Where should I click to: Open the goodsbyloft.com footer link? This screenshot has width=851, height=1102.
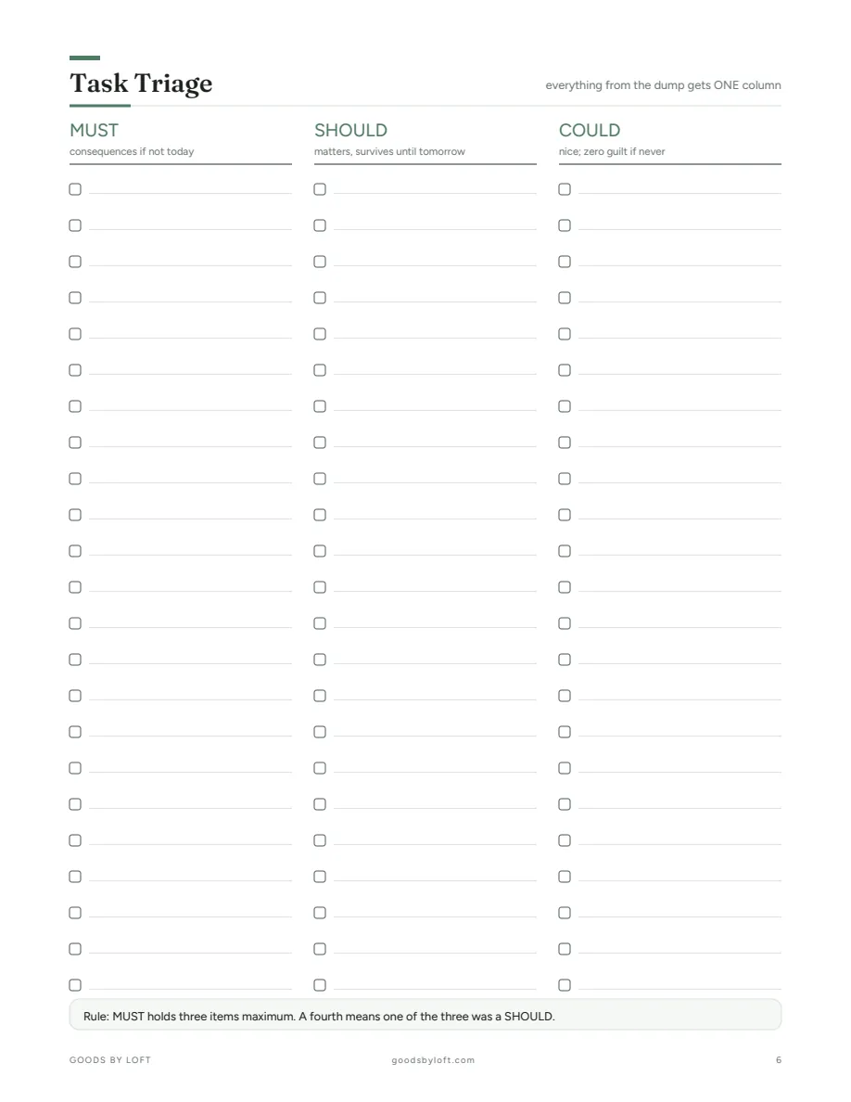433,1060
